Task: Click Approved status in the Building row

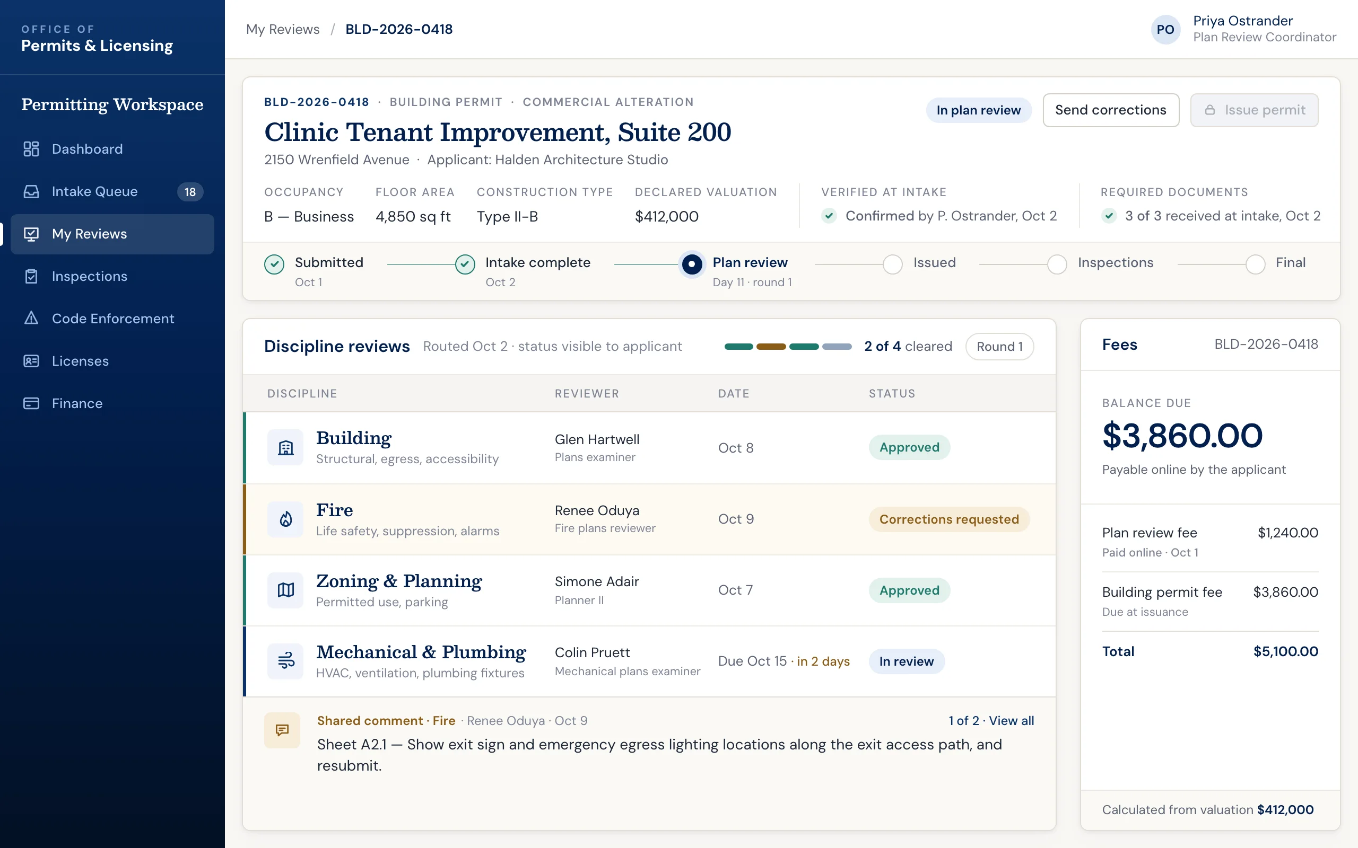Action: 909,447
